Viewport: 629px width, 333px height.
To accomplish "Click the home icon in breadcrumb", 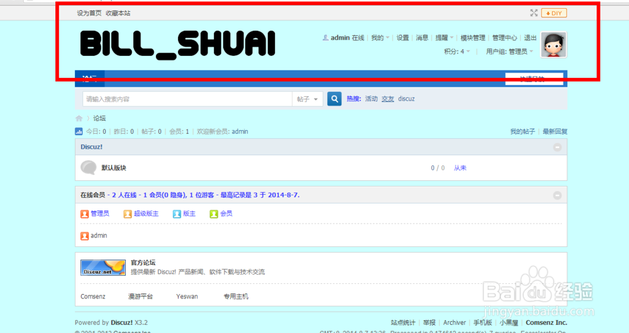I will point(79,118).
